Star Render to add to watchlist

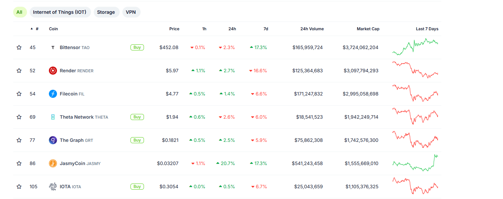pos(19,71)
